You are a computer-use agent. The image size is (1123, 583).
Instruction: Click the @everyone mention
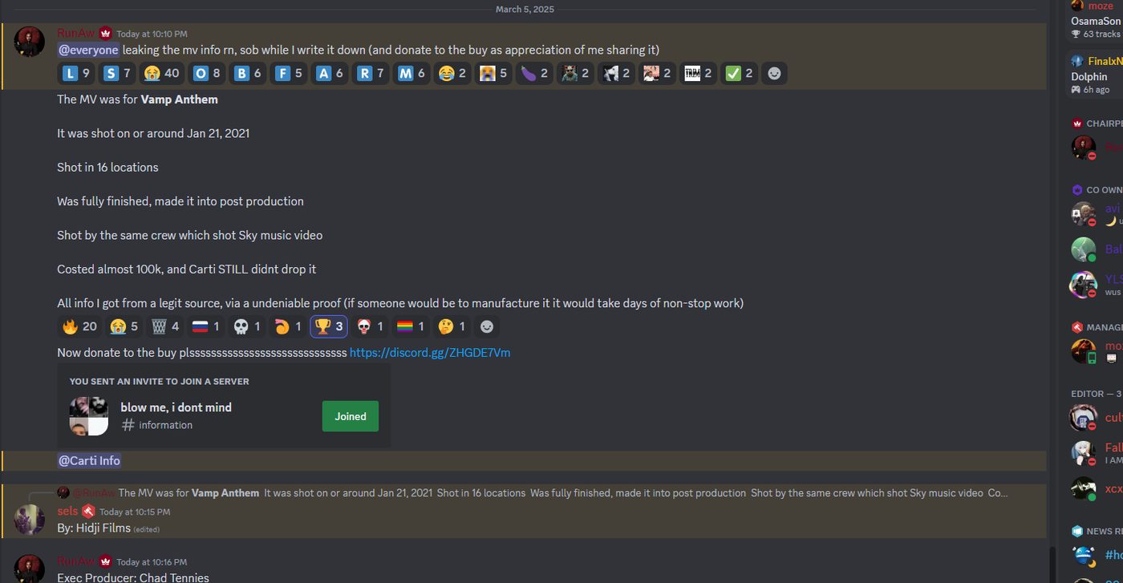[88, 50]
